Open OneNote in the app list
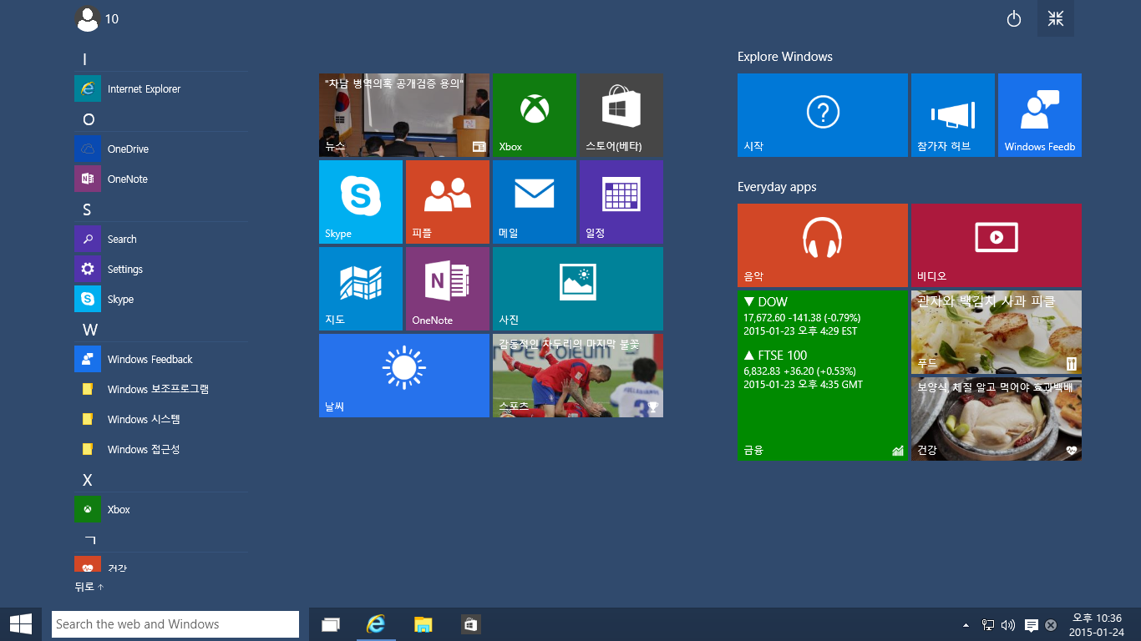This screenshot has width=1141, height=641. click(x=160, y=179)
